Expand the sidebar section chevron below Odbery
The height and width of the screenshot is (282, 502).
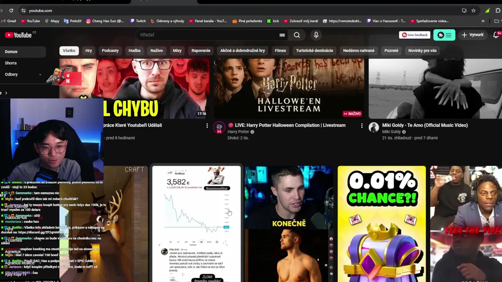(x=5, y=93)
